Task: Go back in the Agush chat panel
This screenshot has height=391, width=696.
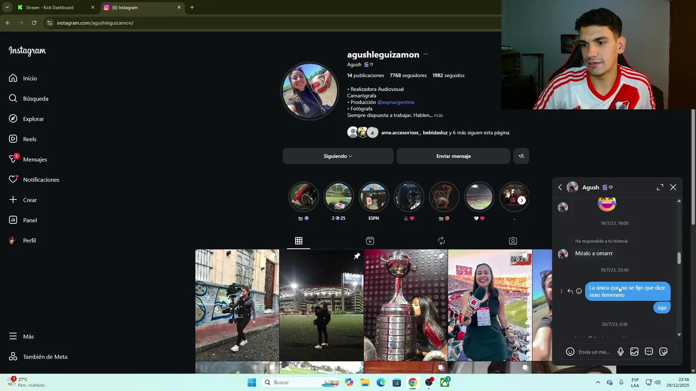Action: (560, 187)
